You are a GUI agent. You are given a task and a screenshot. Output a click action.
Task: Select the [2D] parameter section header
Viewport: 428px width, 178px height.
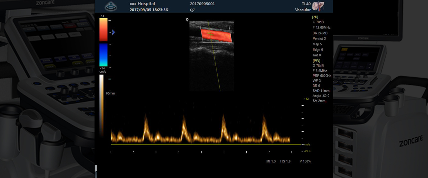point(316,16)
